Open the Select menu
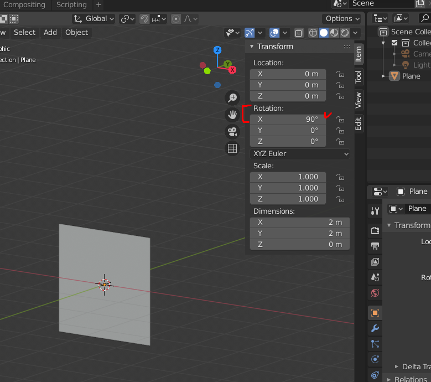 pyautogui.click(x=24, y=32)
